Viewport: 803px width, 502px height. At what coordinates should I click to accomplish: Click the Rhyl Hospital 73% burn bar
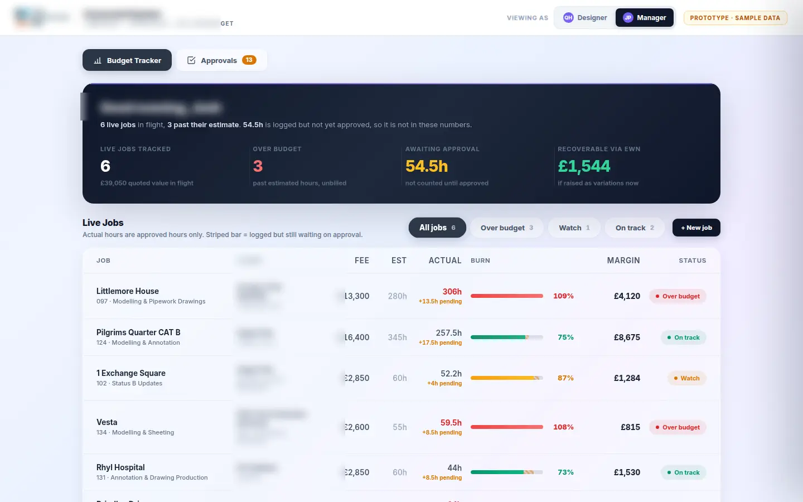pyautogui.click(x=507, y=472)
